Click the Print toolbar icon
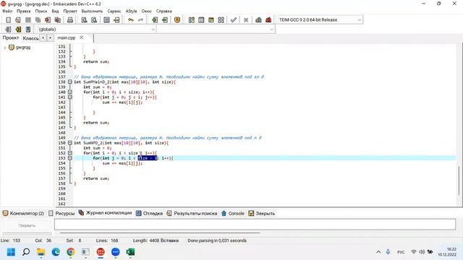Viewport: 463px width, 260px height. coord(70,20)
